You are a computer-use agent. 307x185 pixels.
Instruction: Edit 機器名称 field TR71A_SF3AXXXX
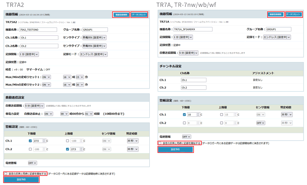(193, 29)
